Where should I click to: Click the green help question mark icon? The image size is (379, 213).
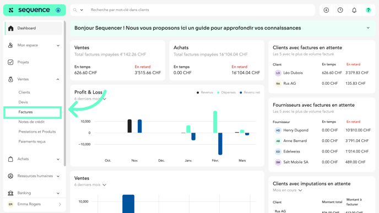pos(368,10)
